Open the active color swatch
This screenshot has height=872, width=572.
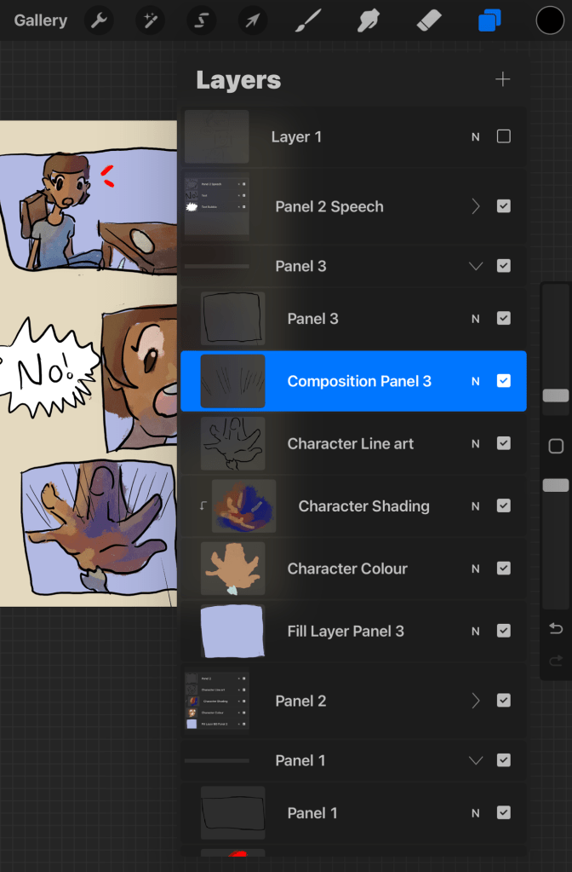coord(550,20)
